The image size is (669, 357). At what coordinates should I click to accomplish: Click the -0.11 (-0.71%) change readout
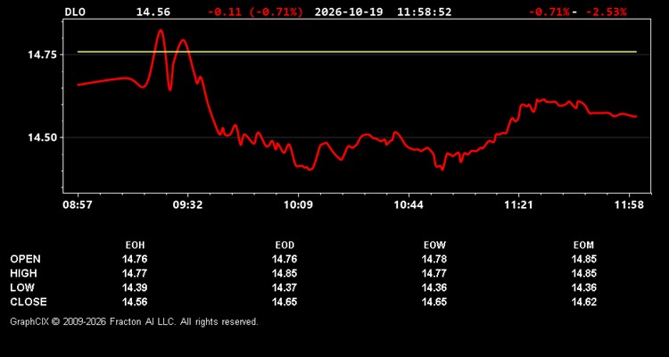[255, 12]
